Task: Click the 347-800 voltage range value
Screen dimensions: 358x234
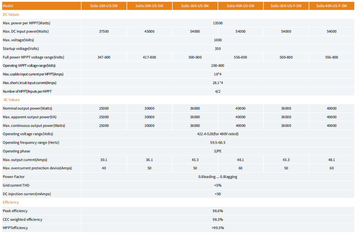Action: pos(104,57)
